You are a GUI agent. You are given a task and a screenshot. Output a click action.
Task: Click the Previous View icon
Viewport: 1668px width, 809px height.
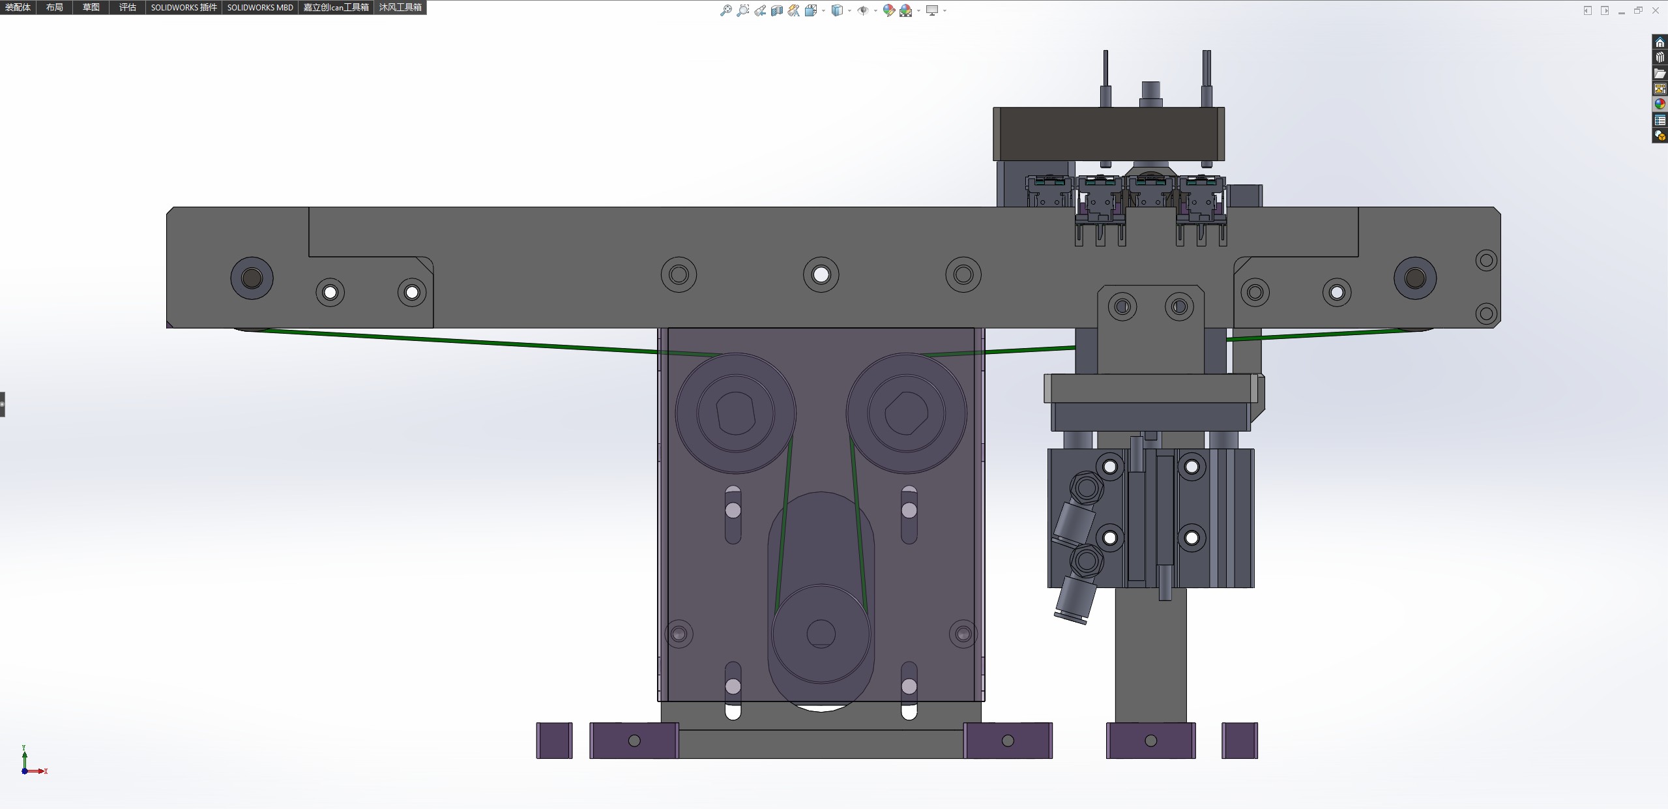[760, 10]
